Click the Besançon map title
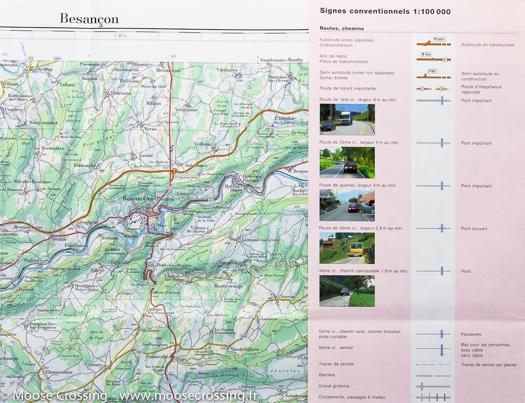The image size is (525, 403). click(88, 19)
